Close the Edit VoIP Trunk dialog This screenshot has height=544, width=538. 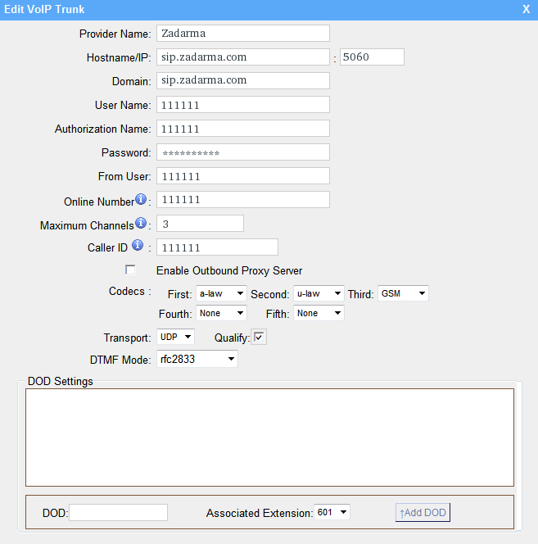point(526,9)
